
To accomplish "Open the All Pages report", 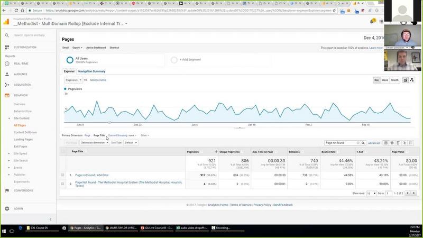I will click(x=20, y=125).
